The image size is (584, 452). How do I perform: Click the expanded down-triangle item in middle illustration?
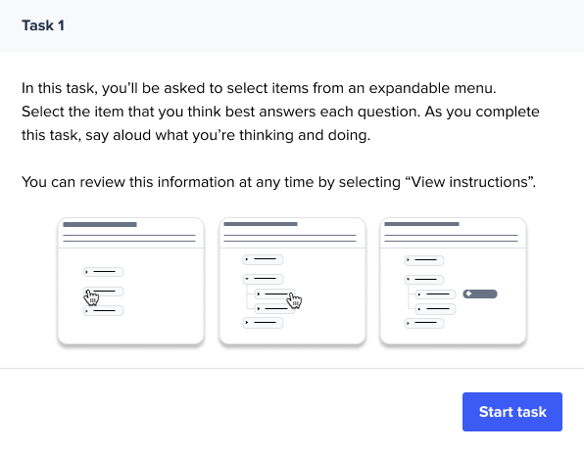[x=263, y=279]
